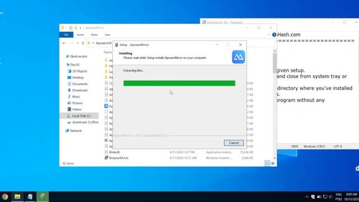Select the Blink.dll file

tap(114, 152)
